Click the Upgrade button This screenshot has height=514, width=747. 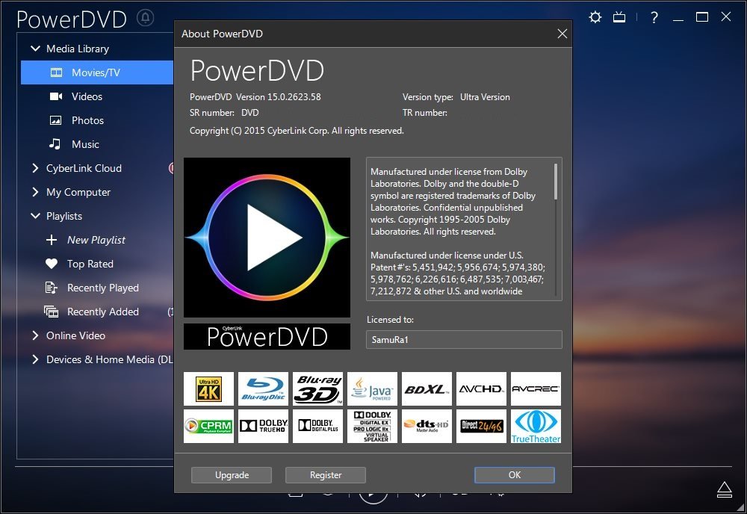tap(232, 475)
